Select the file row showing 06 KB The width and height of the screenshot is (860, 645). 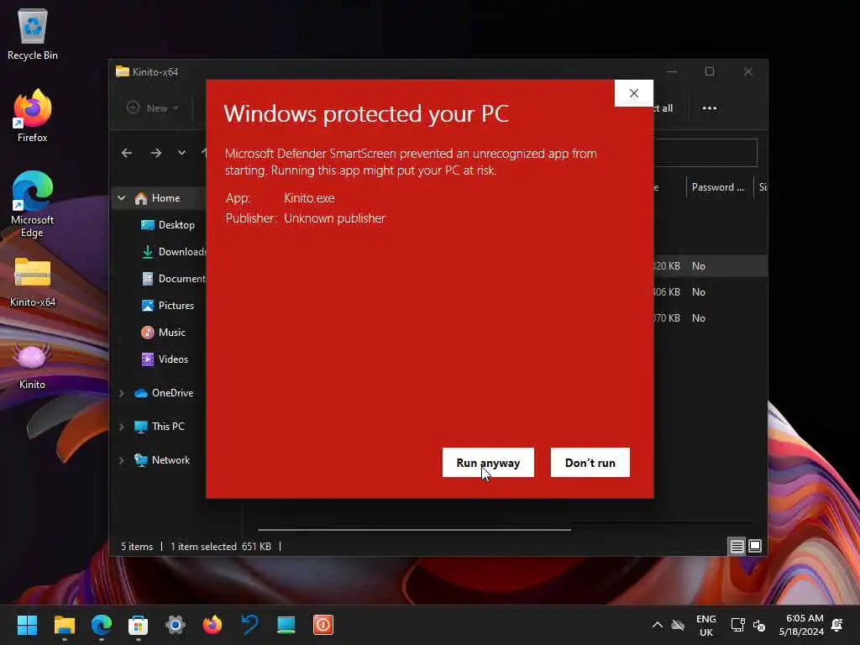(x=710, y=291)
